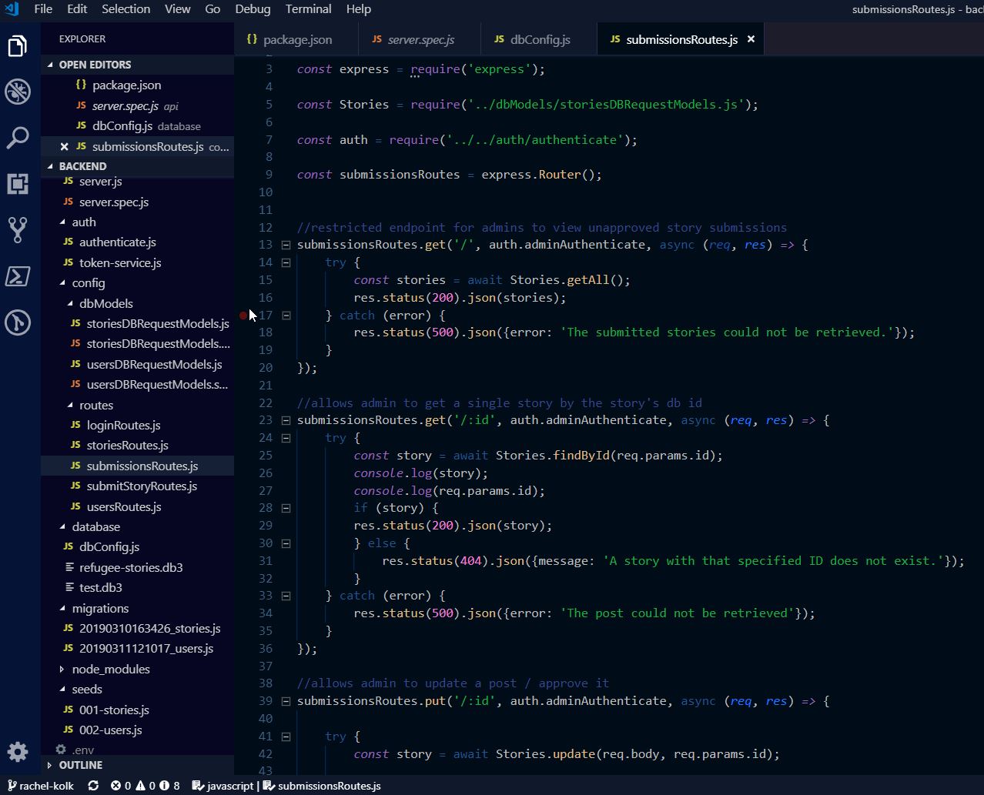Open storiesRoutes.js from the routes folder
984x795 pixels.
click(x=129, y=445)
